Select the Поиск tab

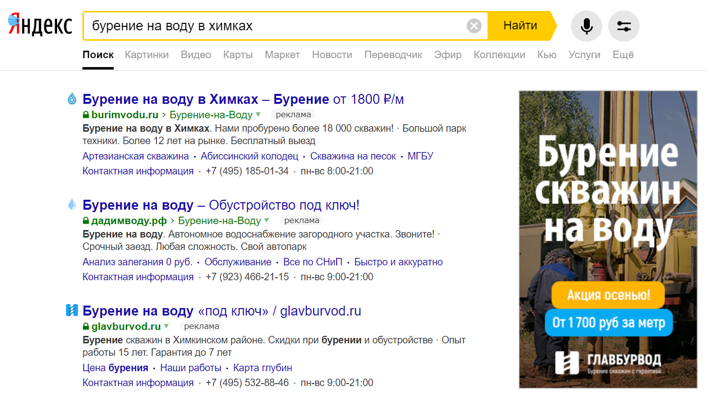pos(98,55)
